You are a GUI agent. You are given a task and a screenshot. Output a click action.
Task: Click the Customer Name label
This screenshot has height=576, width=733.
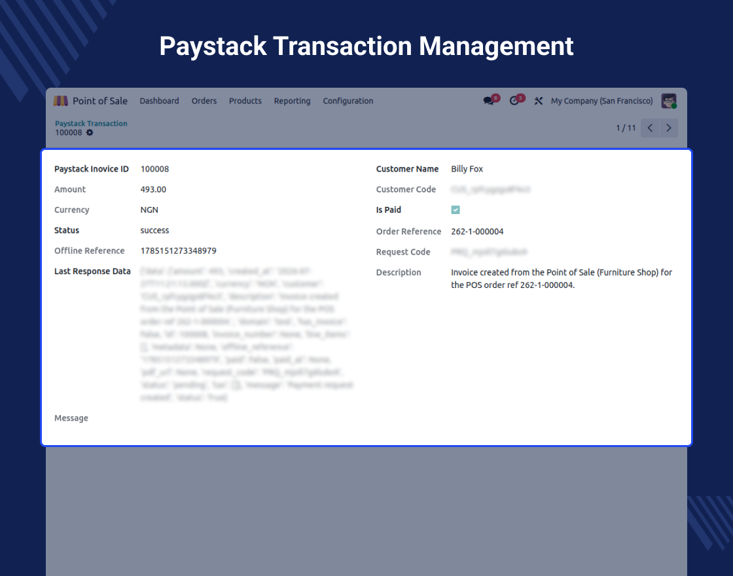(407, 169)
